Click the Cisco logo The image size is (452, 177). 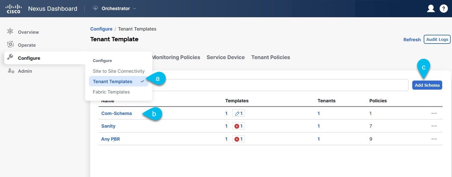[13, 8]
